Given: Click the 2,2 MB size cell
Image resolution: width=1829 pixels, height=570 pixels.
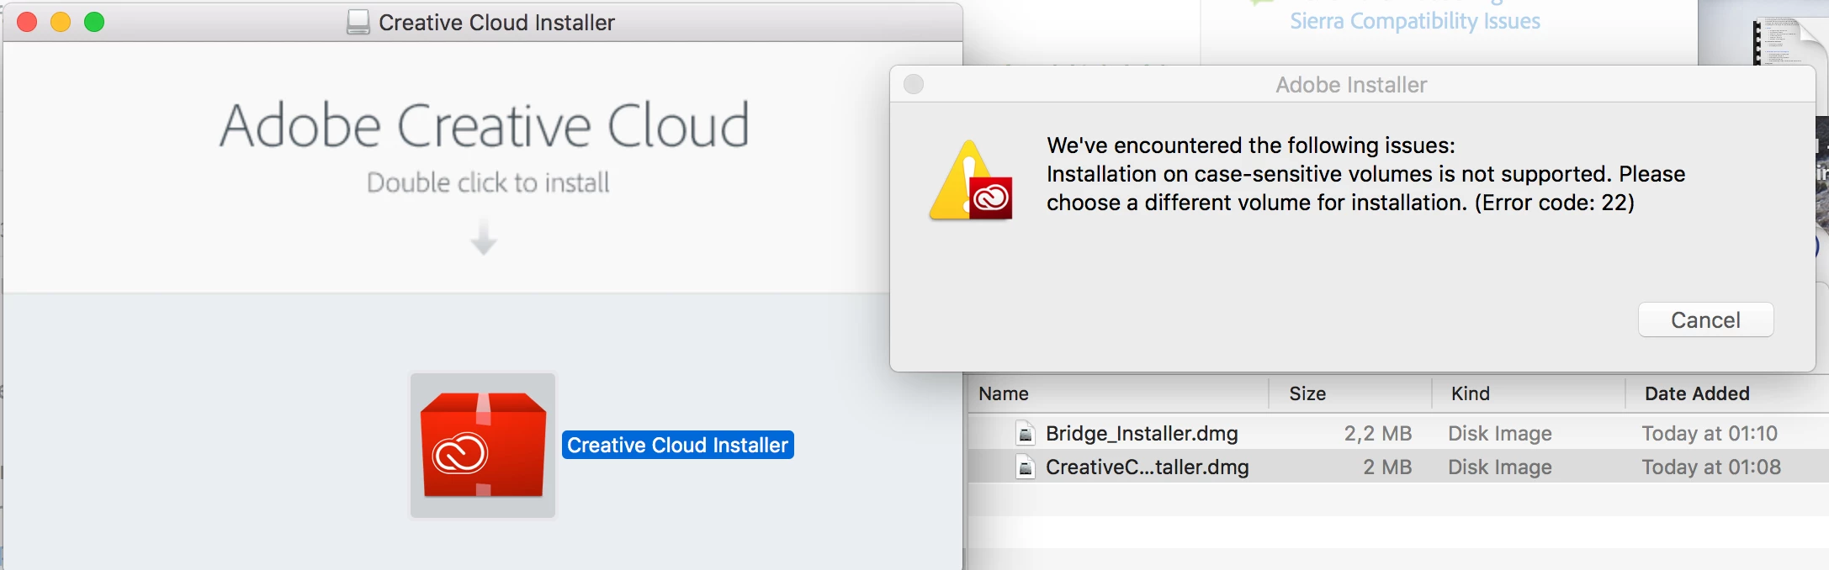Looking at the screenshot, I should tap(1377, 433).
